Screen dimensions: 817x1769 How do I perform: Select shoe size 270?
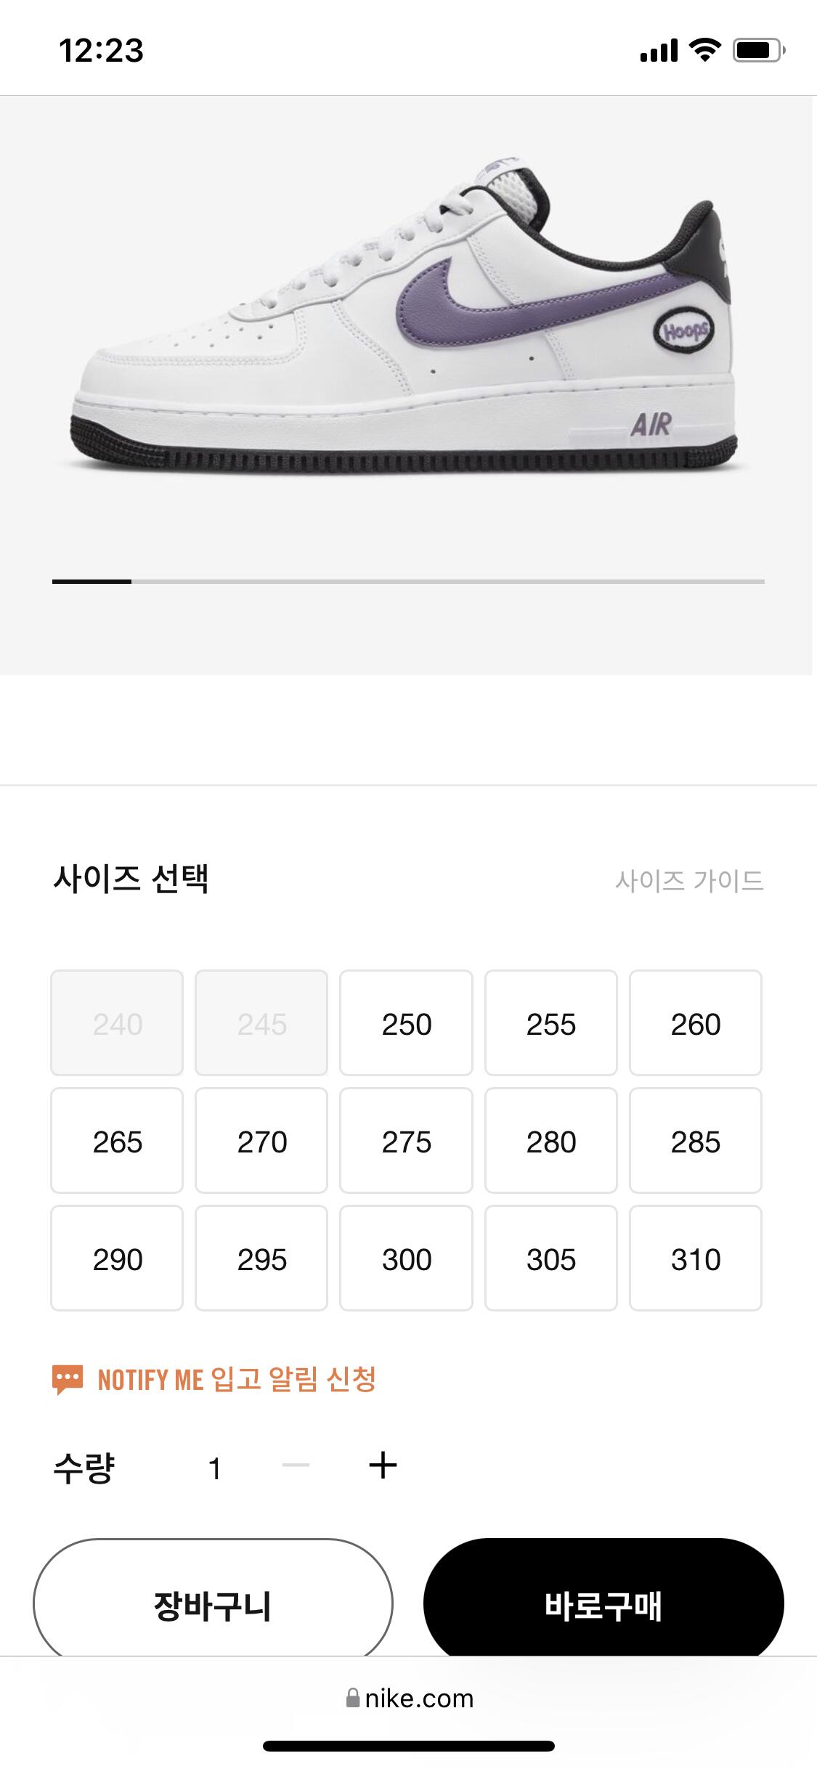(x=261, y=1141)
